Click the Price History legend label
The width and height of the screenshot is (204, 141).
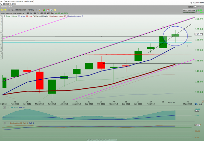[11, 16]
